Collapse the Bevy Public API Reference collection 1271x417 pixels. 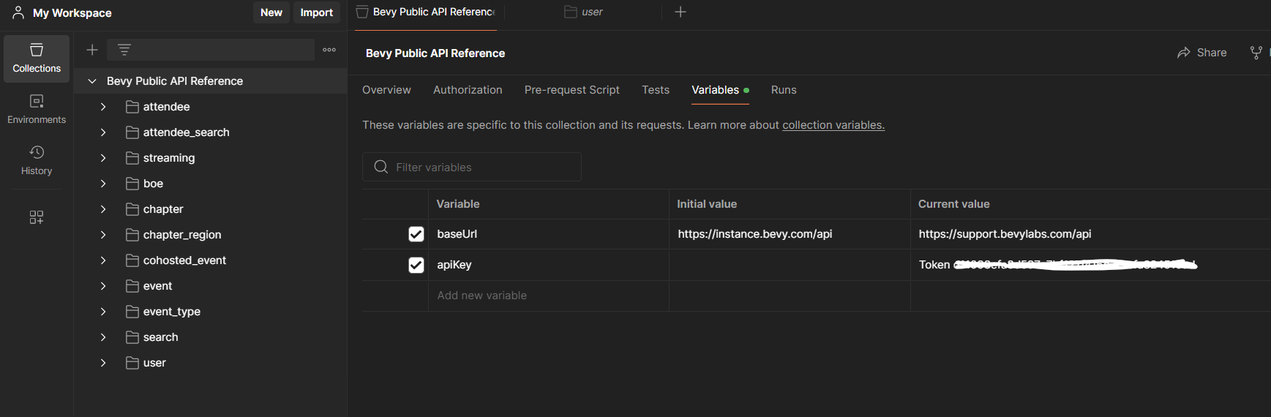[92, 81]
